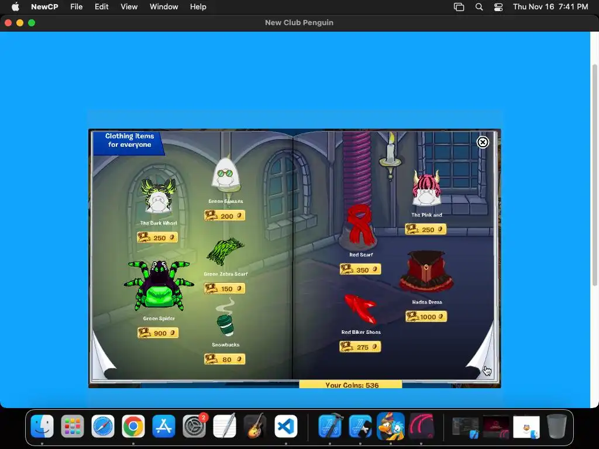
Task: Buy Green Glasses for 200 coins
Action: (225, 216)
